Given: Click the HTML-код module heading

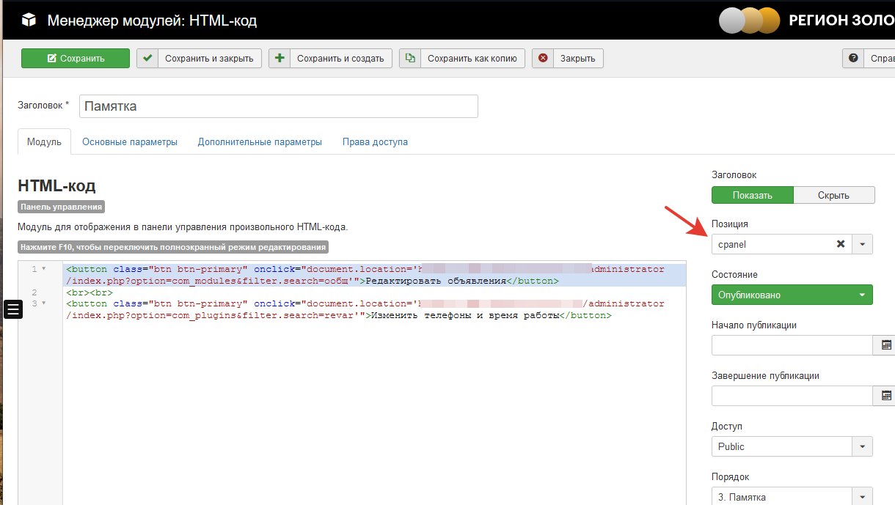Looking at the screenshot, I should point(56,185).
